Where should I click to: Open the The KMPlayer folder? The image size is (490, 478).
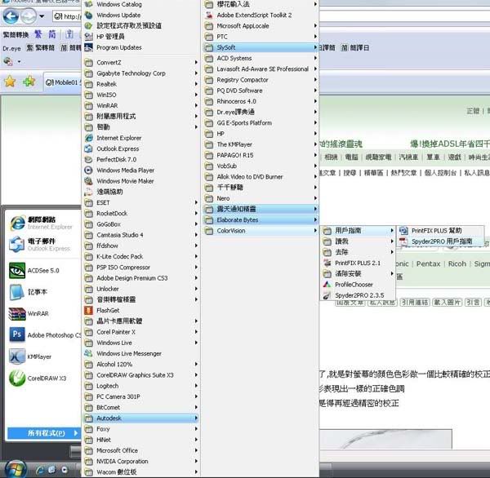(x=261, y=144)
